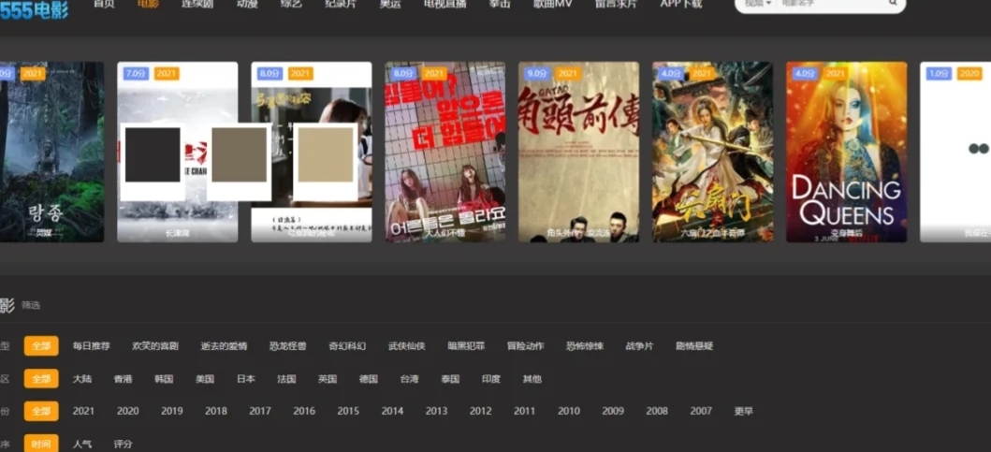Click the 7.0分 rating badge
Screen dimensions: 991x452
pyautogui.click(x=136, y=73)
